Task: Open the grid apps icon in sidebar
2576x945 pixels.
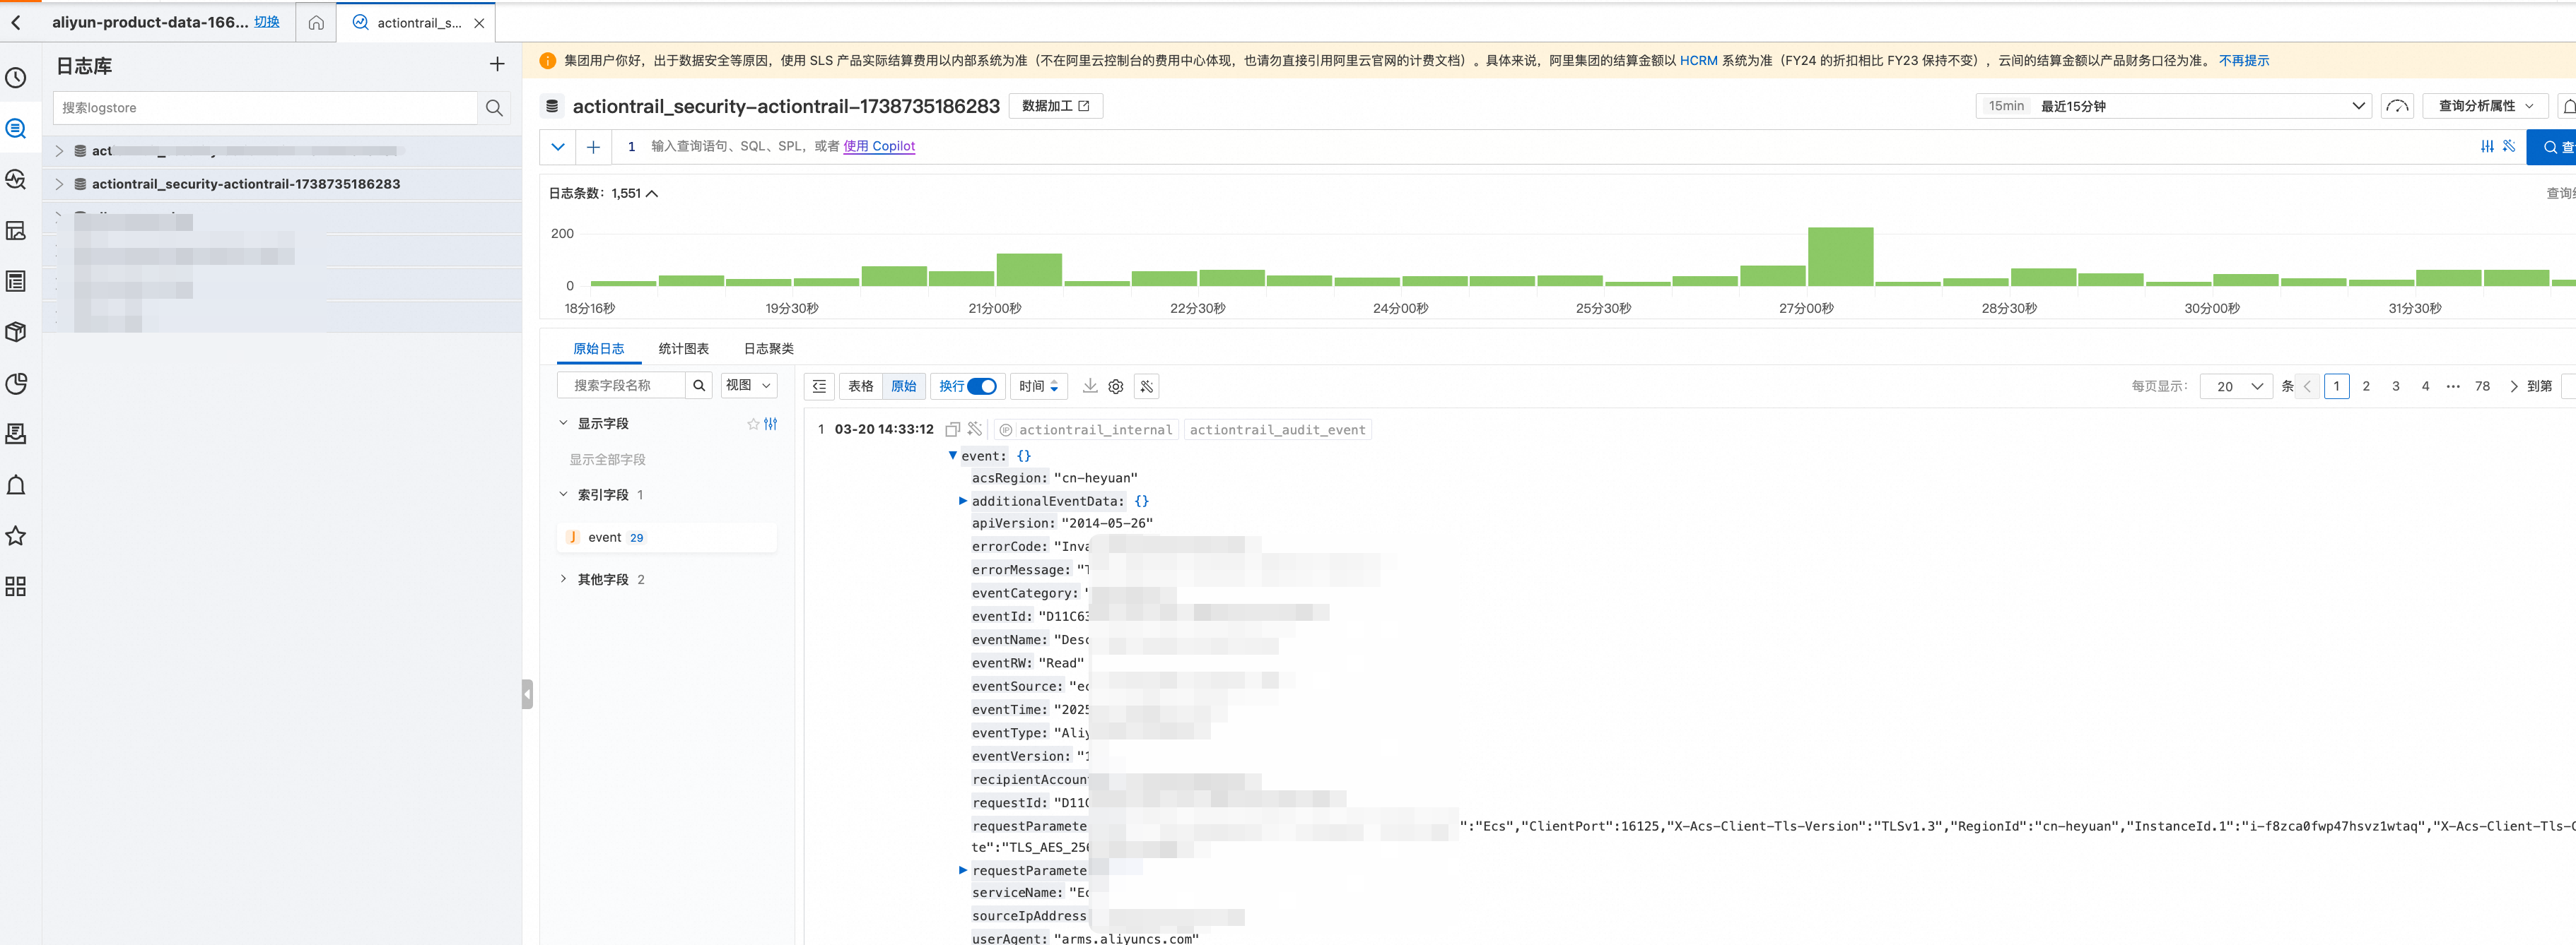Action: click(x=16, y=588)
